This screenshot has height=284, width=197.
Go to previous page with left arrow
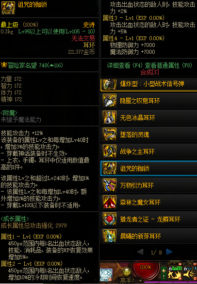140,252
